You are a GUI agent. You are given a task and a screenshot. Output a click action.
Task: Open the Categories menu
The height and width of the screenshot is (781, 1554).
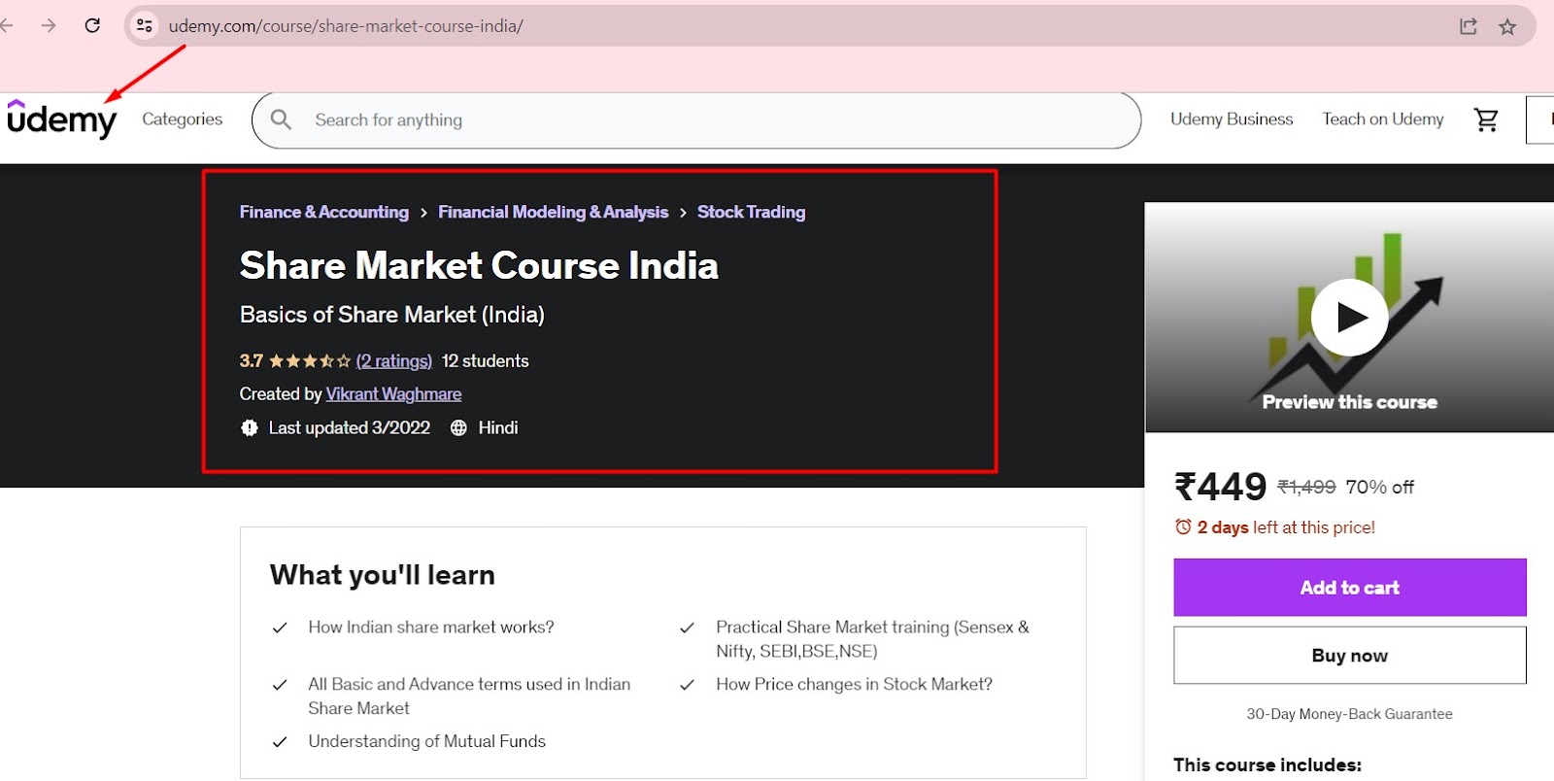coord(183,119)
